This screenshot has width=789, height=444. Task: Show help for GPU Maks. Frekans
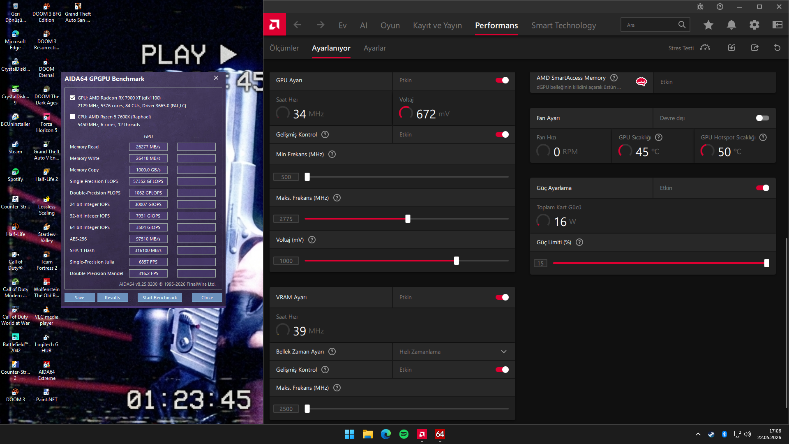coord(337,198)
